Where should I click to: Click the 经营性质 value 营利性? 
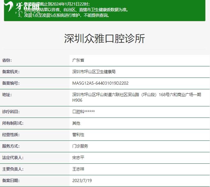pyautogui.click(x=78, y=135)
